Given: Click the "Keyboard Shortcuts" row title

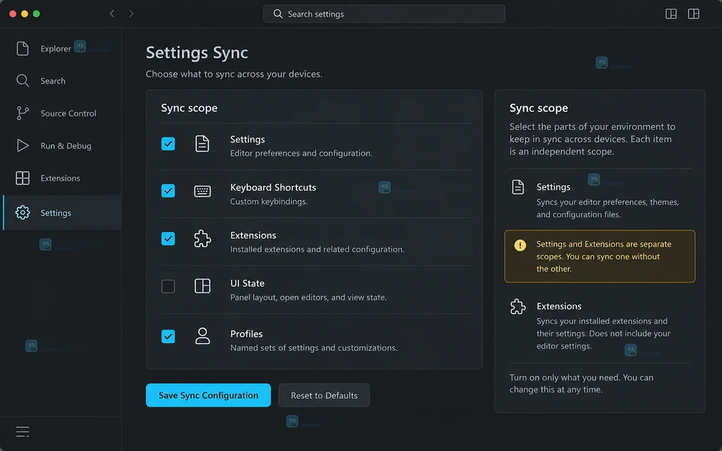Looking at the screenshot, I should (273, 187).
